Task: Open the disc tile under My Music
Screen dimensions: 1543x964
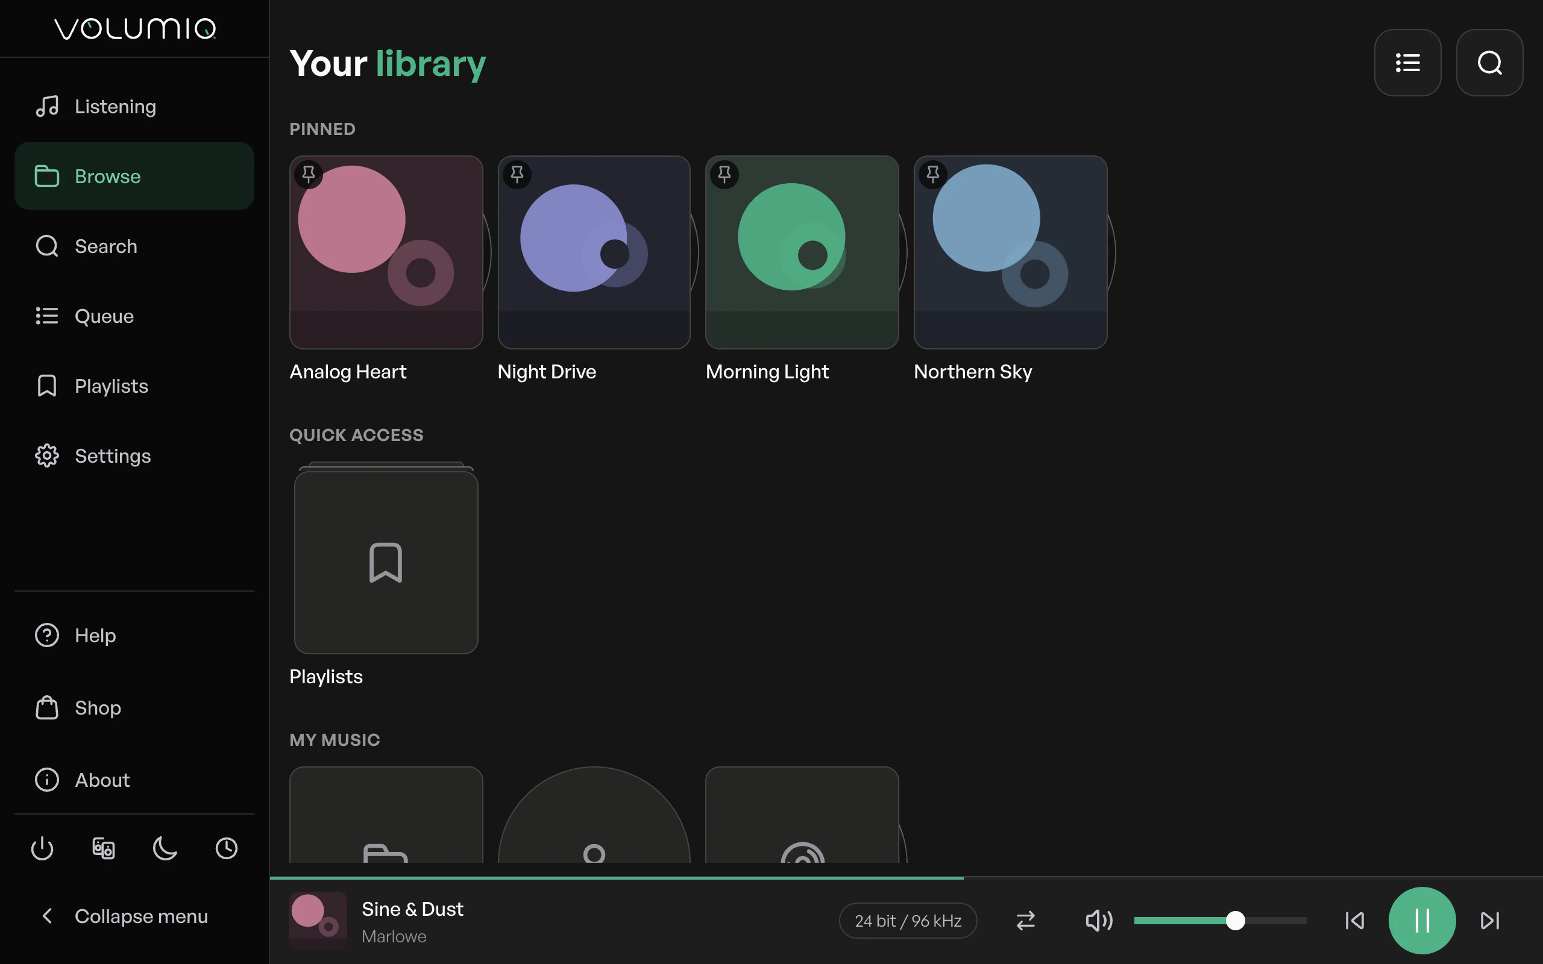Action: [x=802, y=815]
